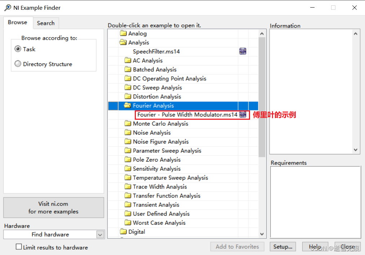Select the Task radio button
Image resolution: width=365 pixels, height=255 pixels.
click(x=18, y=49)
